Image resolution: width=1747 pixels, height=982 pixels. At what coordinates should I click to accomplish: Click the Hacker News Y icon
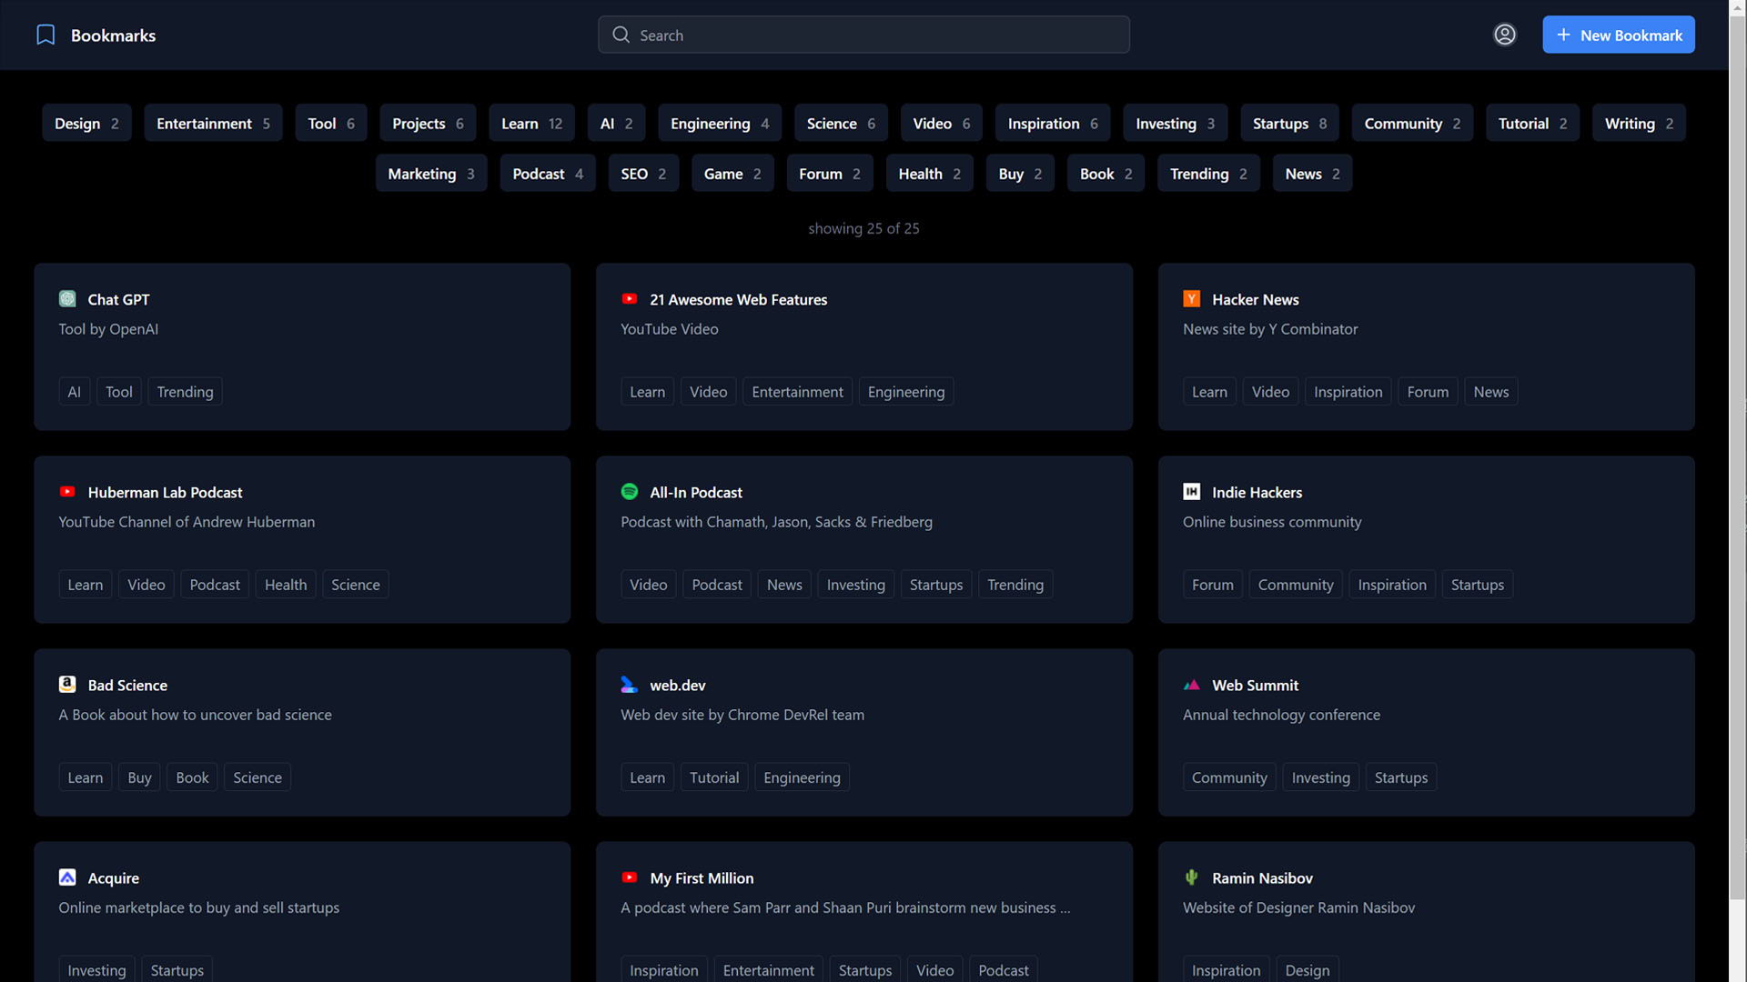[x=1192, y=299]
